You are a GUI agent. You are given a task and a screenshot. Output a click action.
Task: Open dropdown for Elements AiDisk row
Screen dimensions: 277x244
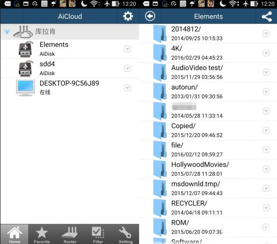pyautogui.click(x=127, y=49)
